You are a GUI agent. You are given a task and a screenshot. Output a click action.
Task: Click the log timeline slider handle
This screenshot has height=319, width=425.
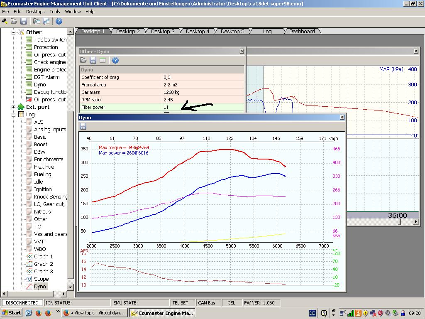(399, 221)
